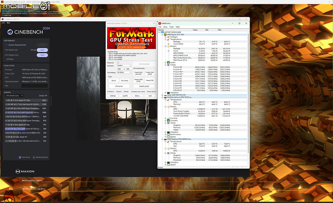The width and height of the screenshot is (333, 203).
Task: Select the LAPTOP-9MDVG884 computer icon in HWMonitor
Action: click(162, 32)
